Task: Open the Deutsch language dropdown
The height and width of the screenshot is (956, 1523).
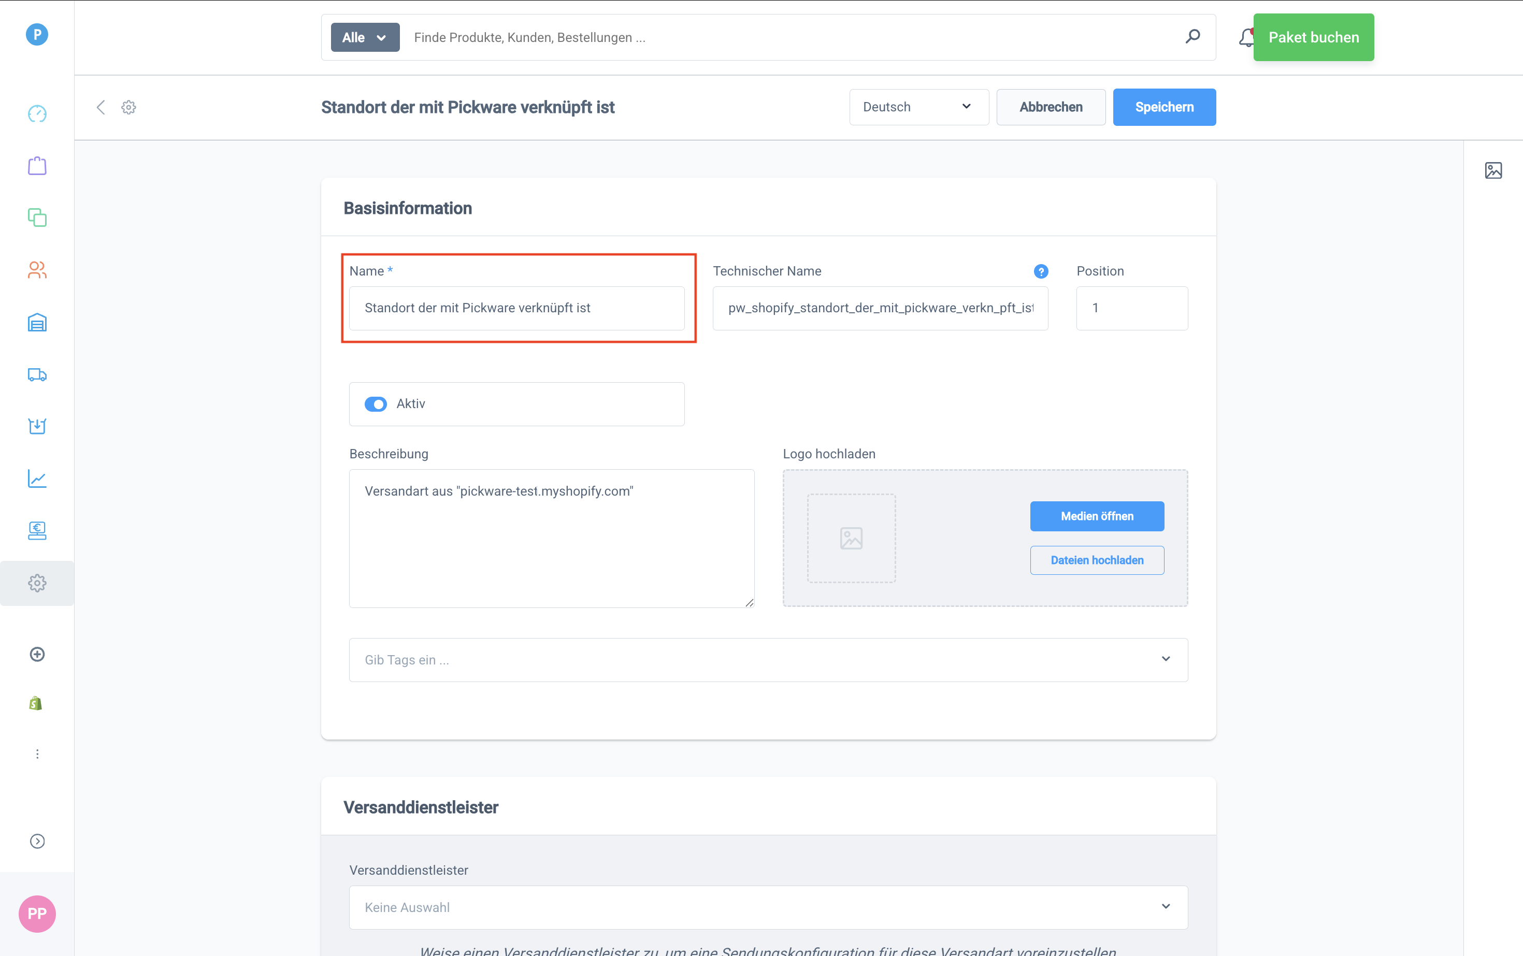Action: pyautogui.click(x=918, y=108)
